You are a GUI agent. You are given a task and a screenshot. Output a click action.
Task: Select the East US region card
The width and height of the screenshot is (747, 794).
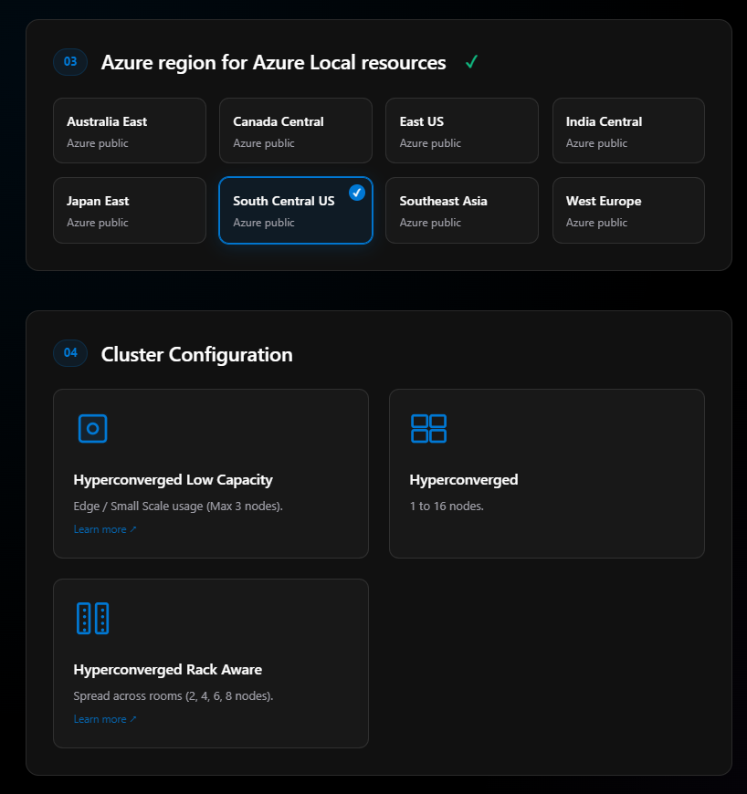pos(461,131)
